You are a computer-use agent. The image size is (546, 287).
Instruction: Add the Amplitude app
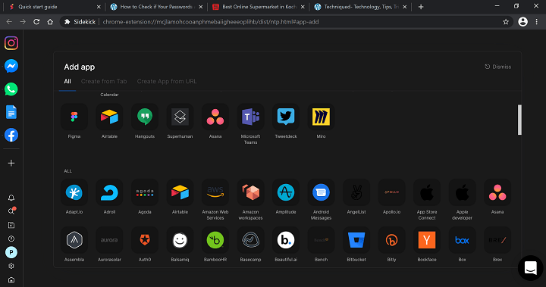[286, 192]
